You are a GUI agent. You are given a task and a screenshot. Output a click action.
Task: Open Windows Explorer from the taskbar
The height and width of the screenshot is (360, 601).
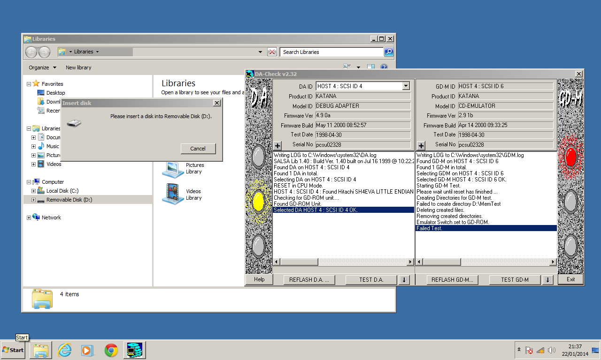40,350
